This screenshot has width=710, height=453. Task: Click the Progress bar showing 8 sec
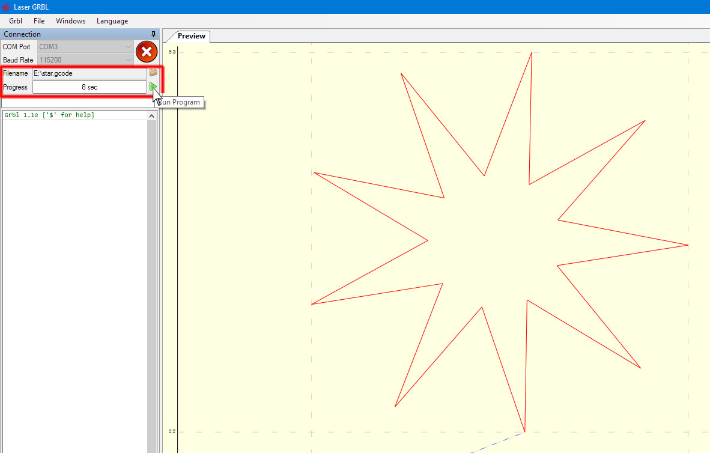[x=89, y=87]
